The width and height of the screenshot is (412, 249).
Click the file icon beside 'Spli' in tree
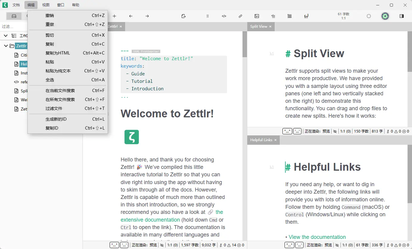tap(17, 91)
